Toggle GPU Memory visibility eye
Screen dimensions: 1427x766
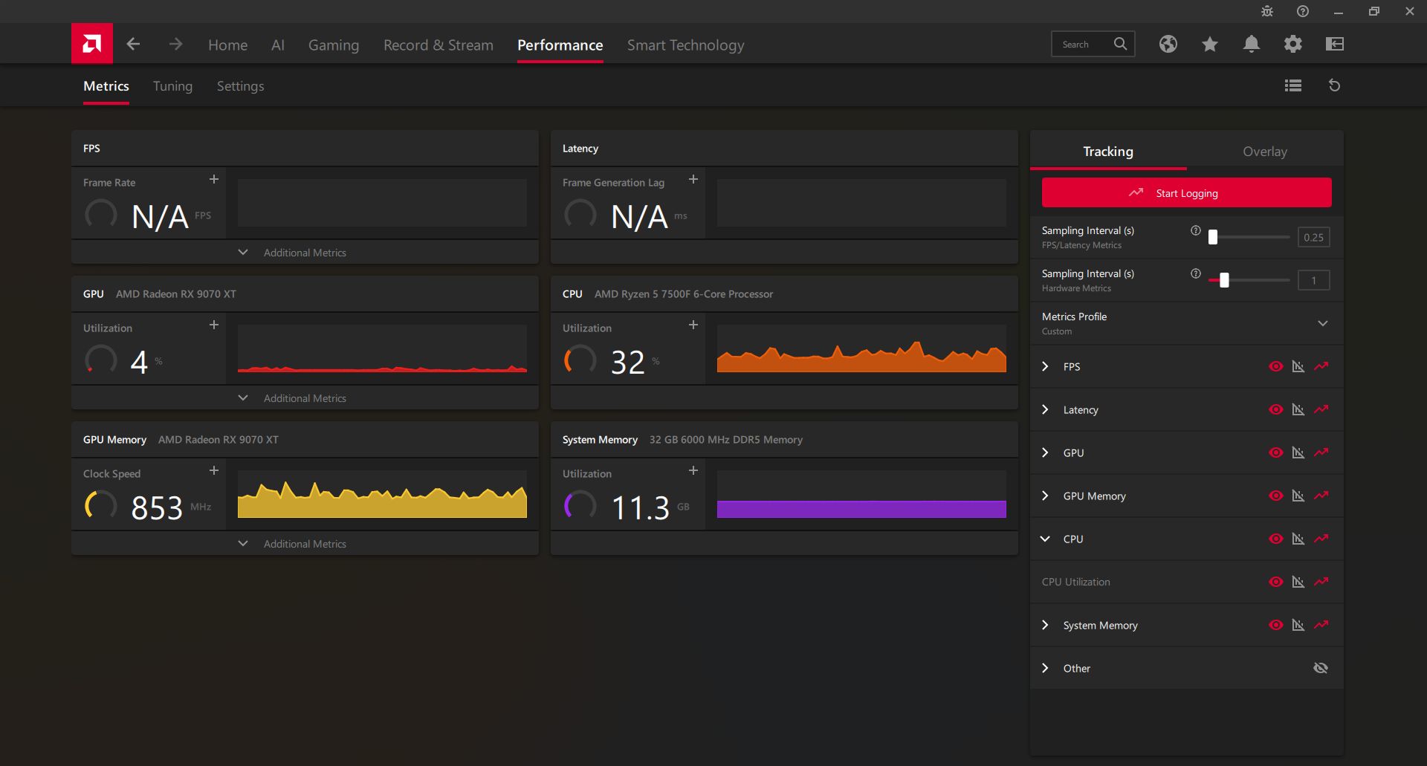point(1276,496)
